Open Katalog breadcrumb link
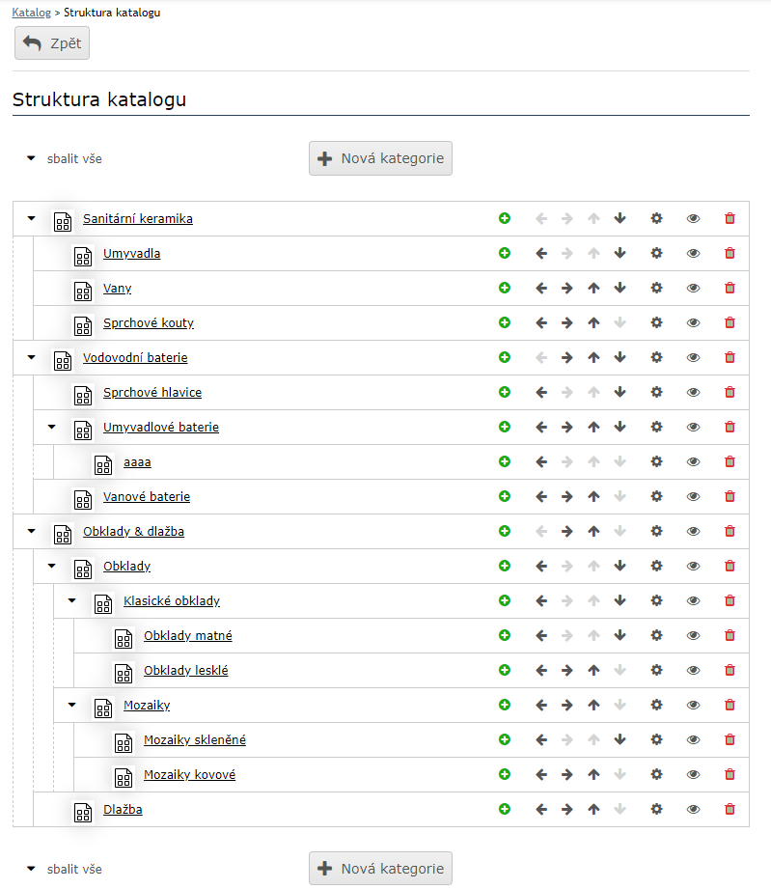The image size is (771, 889). [x=31, y=13]
